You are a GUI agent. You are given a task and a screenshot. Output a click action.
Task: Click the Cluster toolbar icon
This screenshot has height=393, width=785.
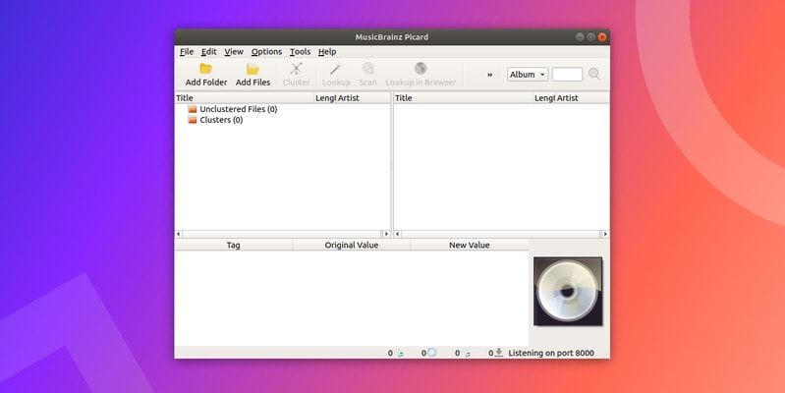tap(297, 69)
